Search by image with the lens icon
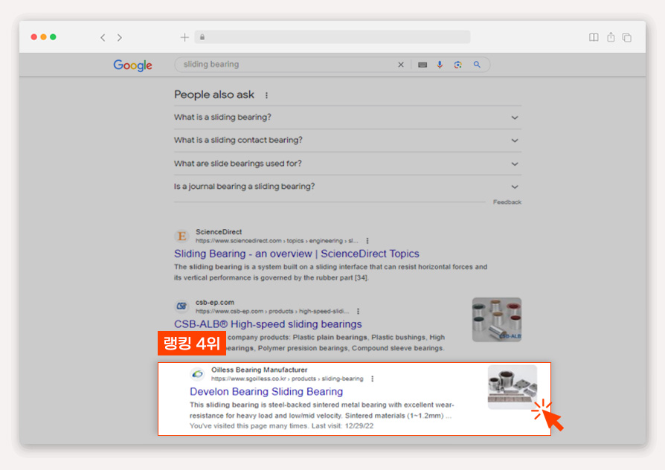 457,65
